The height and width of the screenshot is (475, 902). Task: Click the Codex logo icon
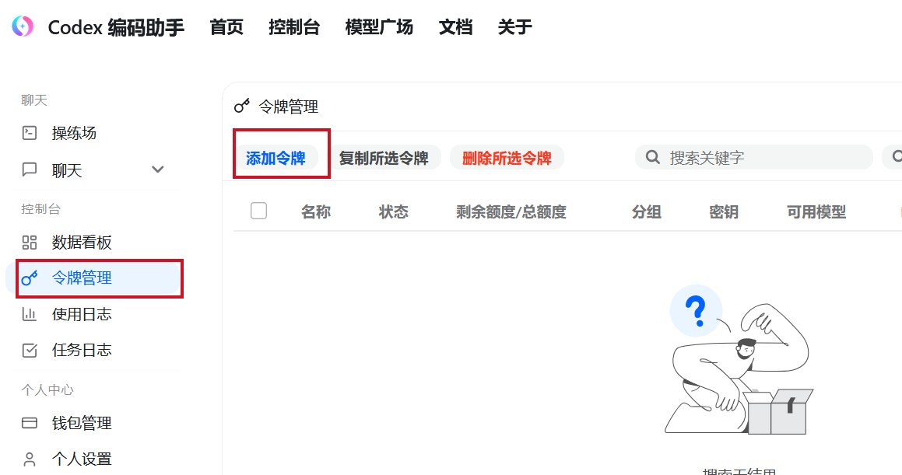(x=23, y=26)
